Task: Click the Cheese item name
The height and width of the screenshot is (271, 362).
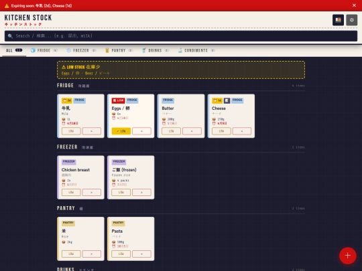Action: (x=219, y=108)
